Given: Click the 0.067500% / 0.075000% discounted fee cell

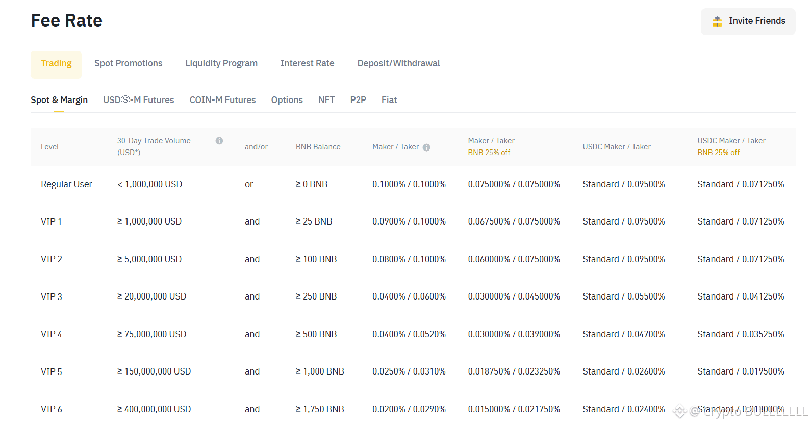Looking at the screenshot, I should click(x=514, y=221).
